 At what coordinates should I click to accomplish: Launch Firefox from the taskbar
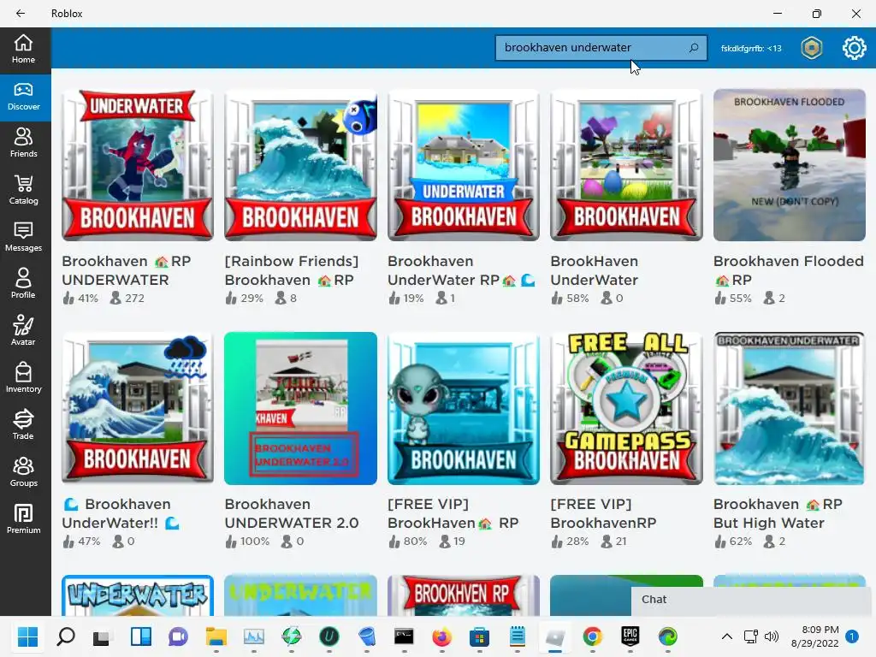coord(441,636)
